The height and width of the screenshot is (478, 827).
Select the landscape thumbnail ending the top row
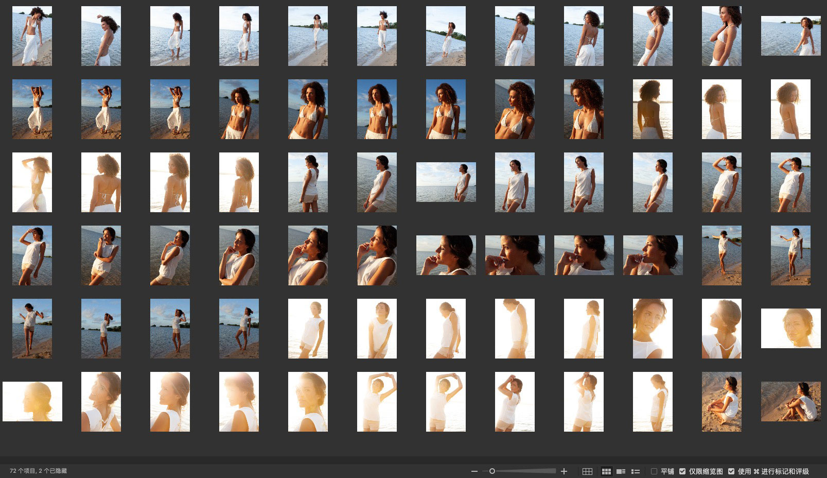coord(790,36)
